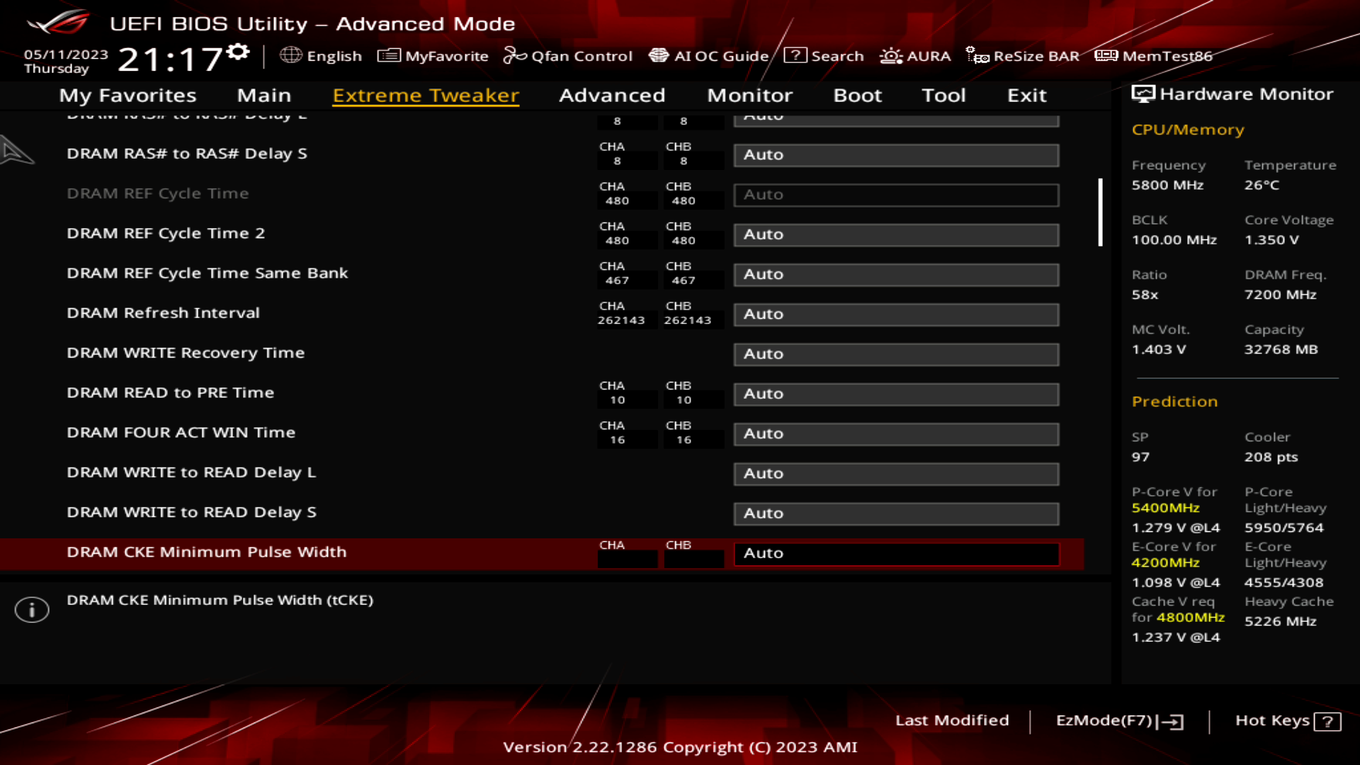Click the yellow 4200MHz E-Core value
Screen dimensions: 1360x765
pyautogui.click(x=1165, y=562)
